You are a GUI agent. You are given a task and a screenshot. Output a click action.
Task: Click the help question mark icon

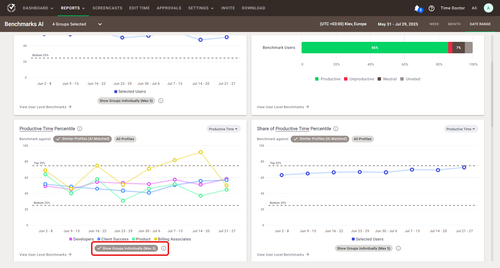pos(432,8)
